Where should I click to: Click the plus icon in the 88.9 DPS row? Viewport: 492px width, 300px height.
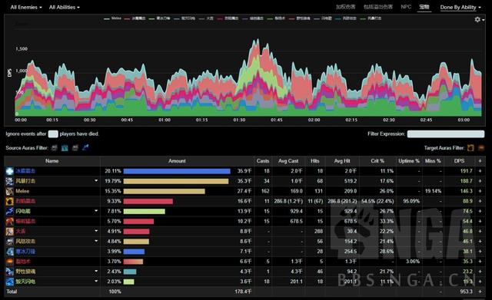[x=480, y=201]
